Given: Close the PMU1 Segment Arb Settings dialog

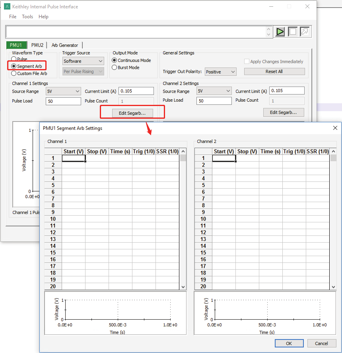Looking at the screenshot, I should tap(335, 128).
